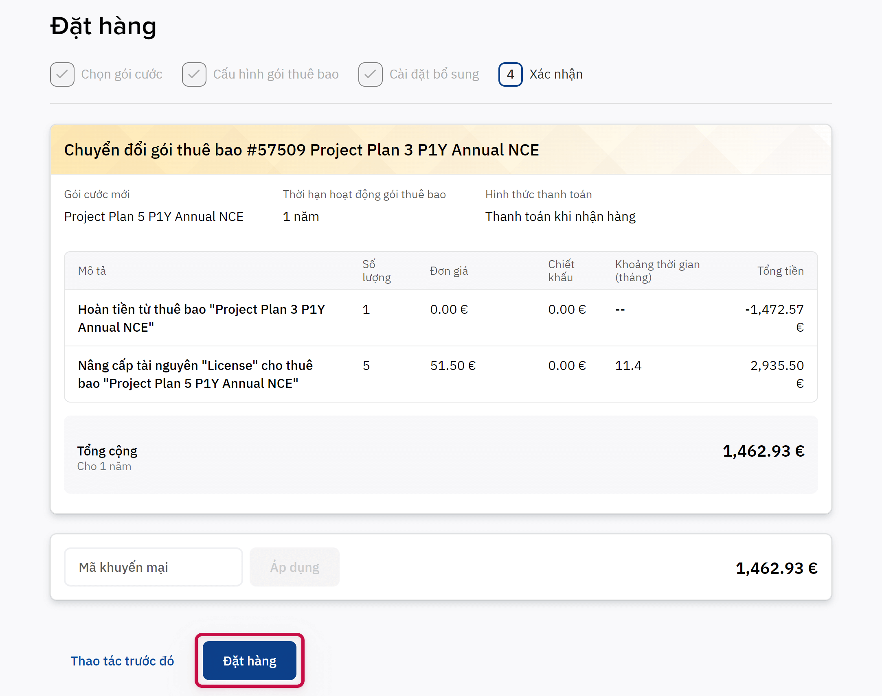Click the Tổng cộng summary amount

coord(763,451)
